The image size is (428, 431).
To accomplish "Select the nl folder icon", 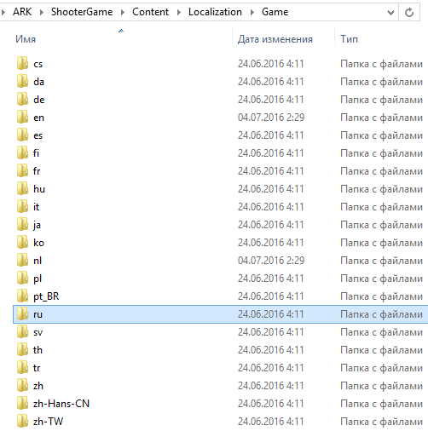I will point(22,260).
